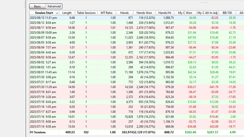The width and height of the screenshot is (244, 137).
Task: Toggle Session Start sort arrow
Action: click(57, 13)
